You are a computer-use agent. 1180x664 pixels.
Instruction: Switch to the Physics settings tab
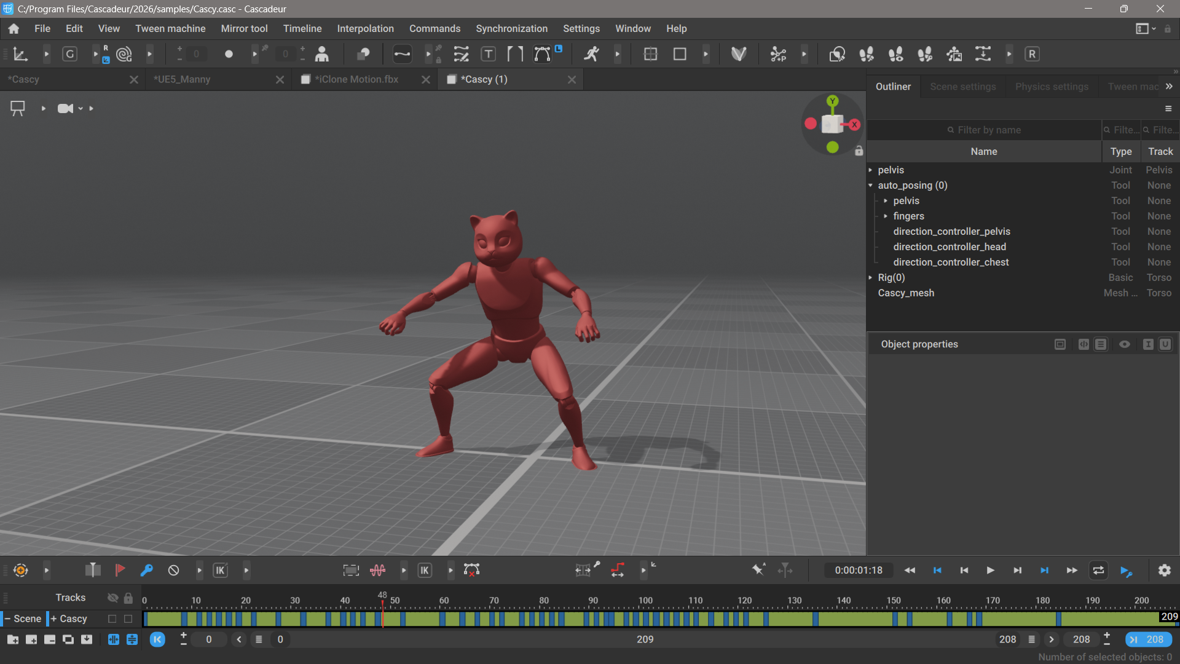pyautogui.click(x=1051, y=87)
